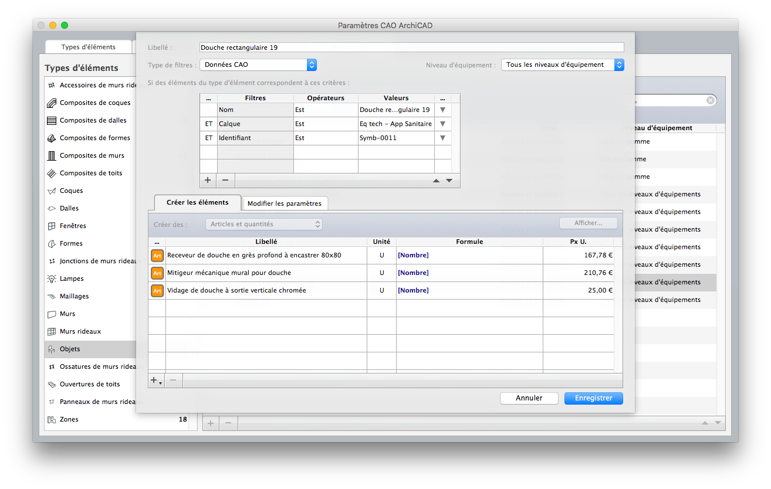This screenshot has height=489, width=771.
Task: Add a filter row with plus button
Action: (x=208, y=180)
